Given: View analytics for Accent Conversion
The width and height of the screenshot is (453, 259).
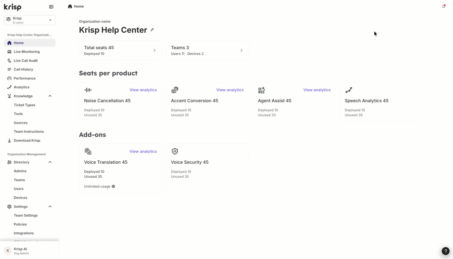Looking at the screenshot, I should pyautogui.click(x=230, y=90).
